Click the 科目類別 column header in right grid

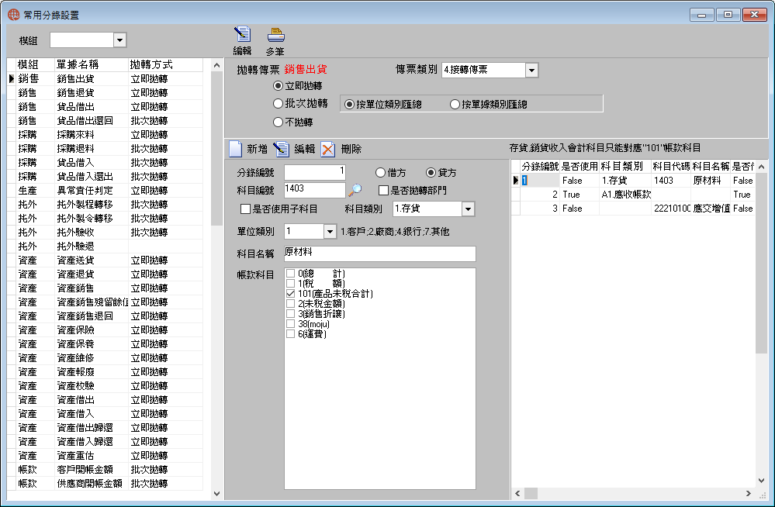624,167
